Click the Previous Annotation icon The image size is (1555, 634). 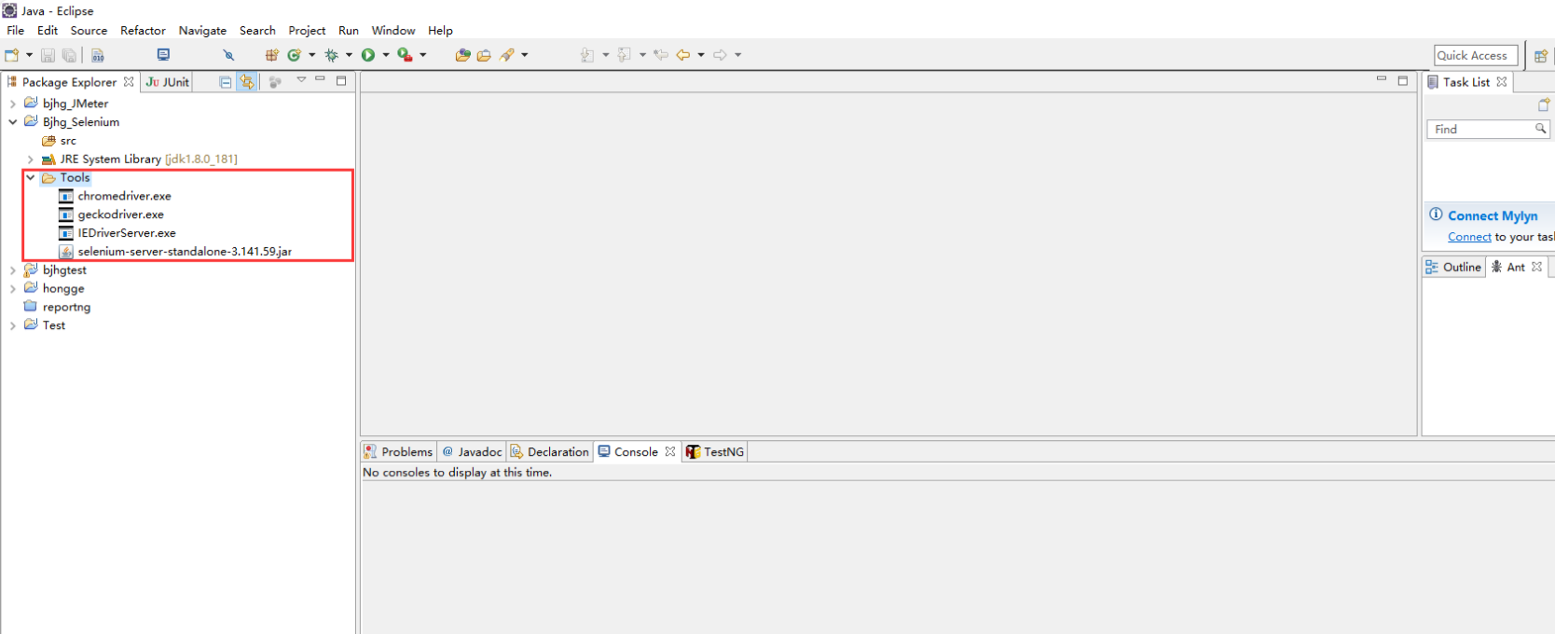coord(625,55)
